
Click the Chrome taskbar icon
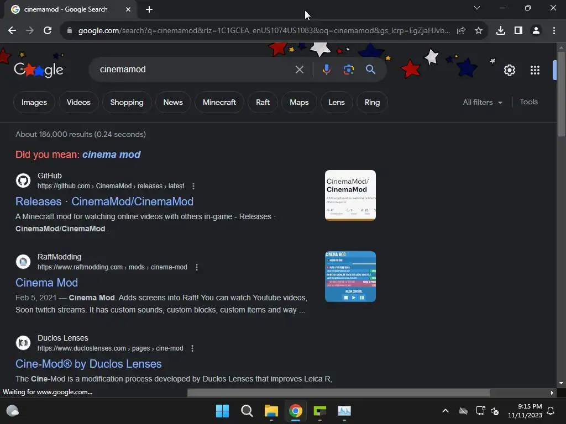pyautogui.click(x=296, y=411)
